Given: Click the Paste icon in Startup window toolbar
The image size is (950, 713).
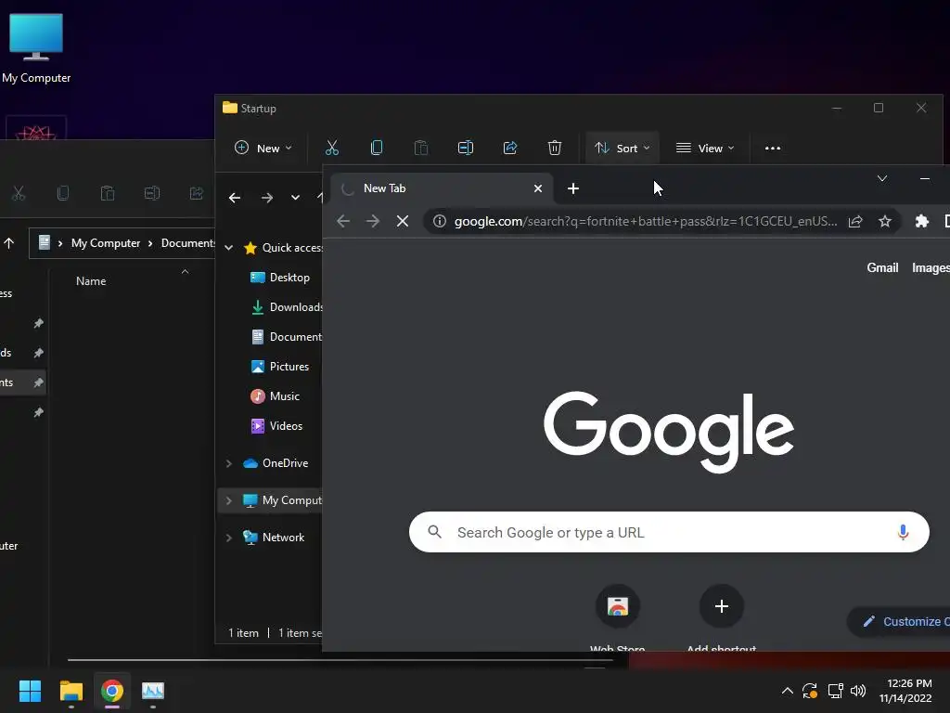Looking at the screenshot, I should click(421, 148).
